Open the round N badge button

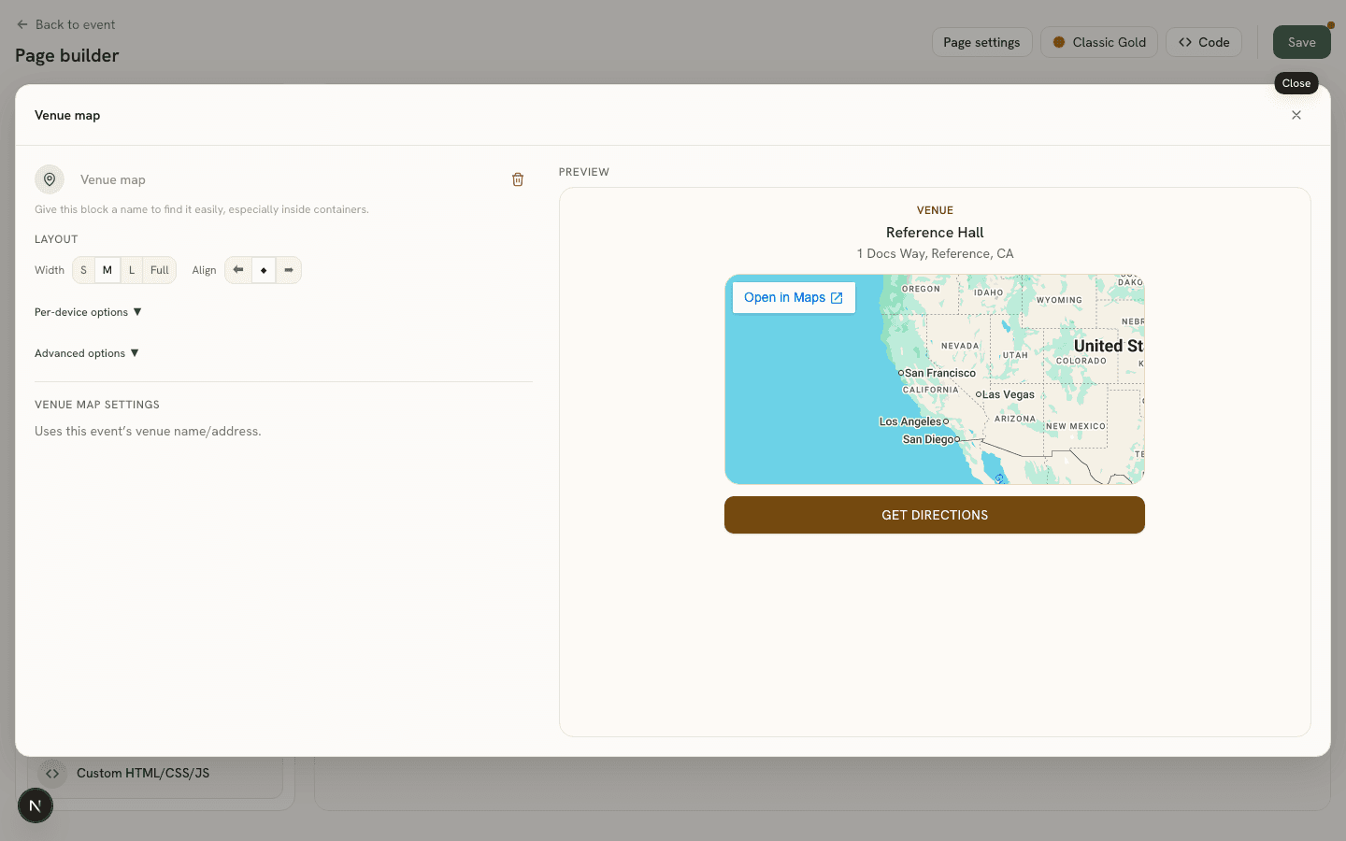[36, 805]
